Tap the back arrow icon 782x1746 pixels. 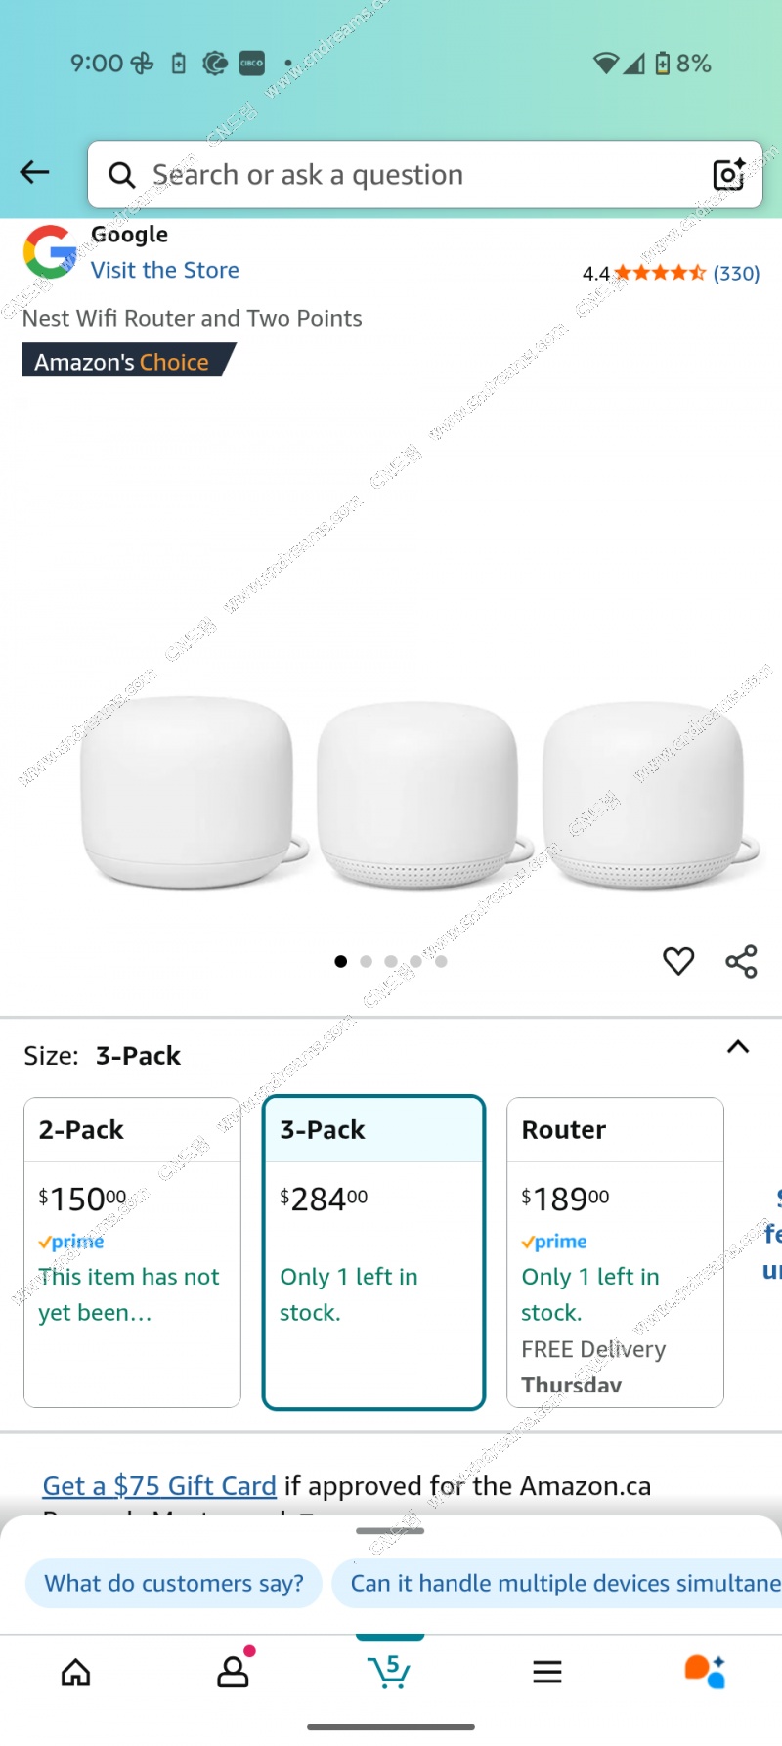(x=34, y=173)
